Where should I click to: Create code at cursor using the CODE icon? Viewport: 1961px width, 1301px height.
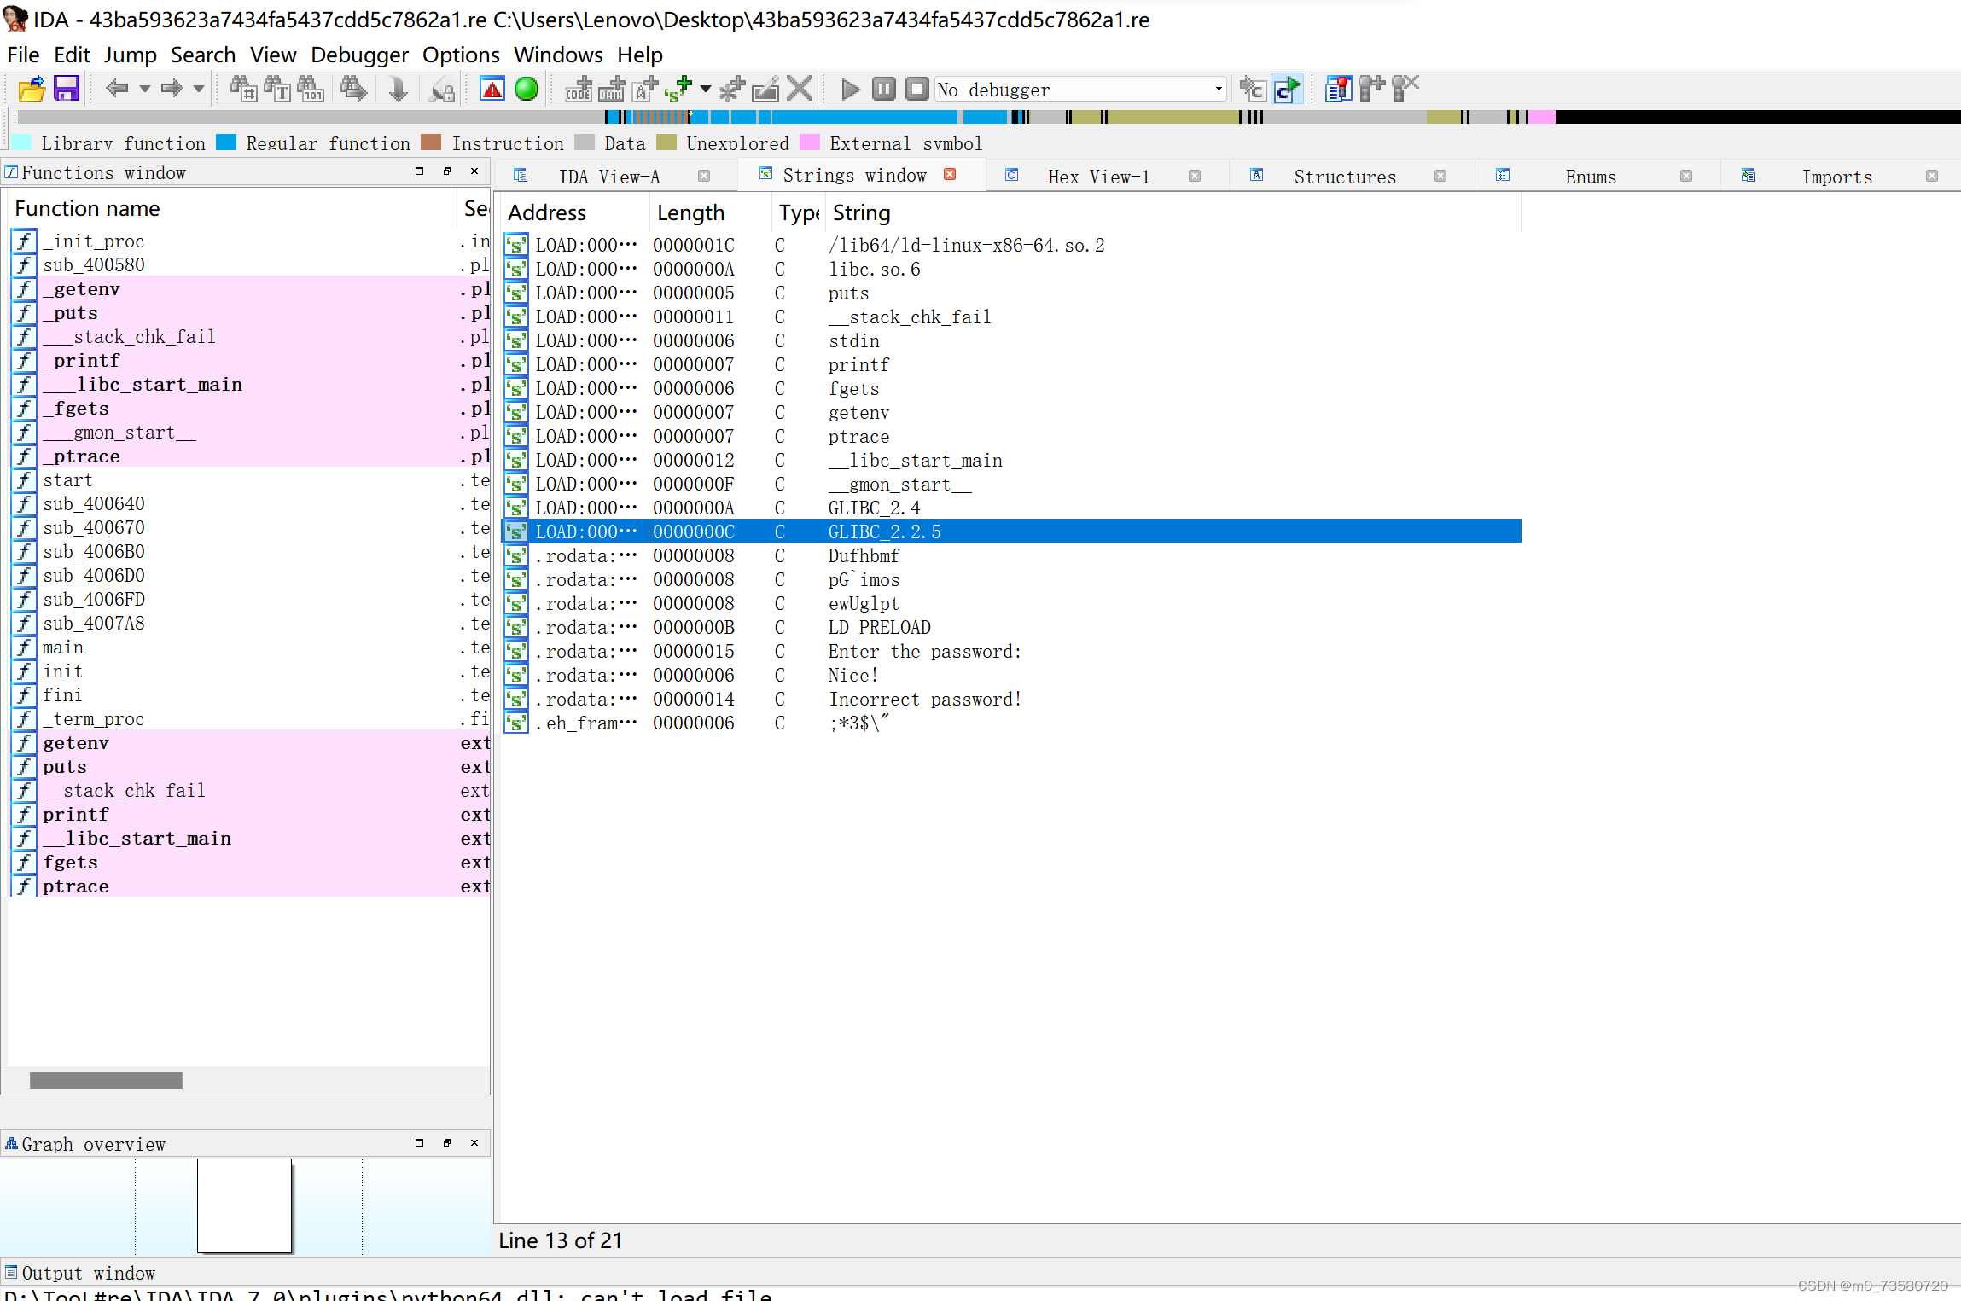[579, 89]
